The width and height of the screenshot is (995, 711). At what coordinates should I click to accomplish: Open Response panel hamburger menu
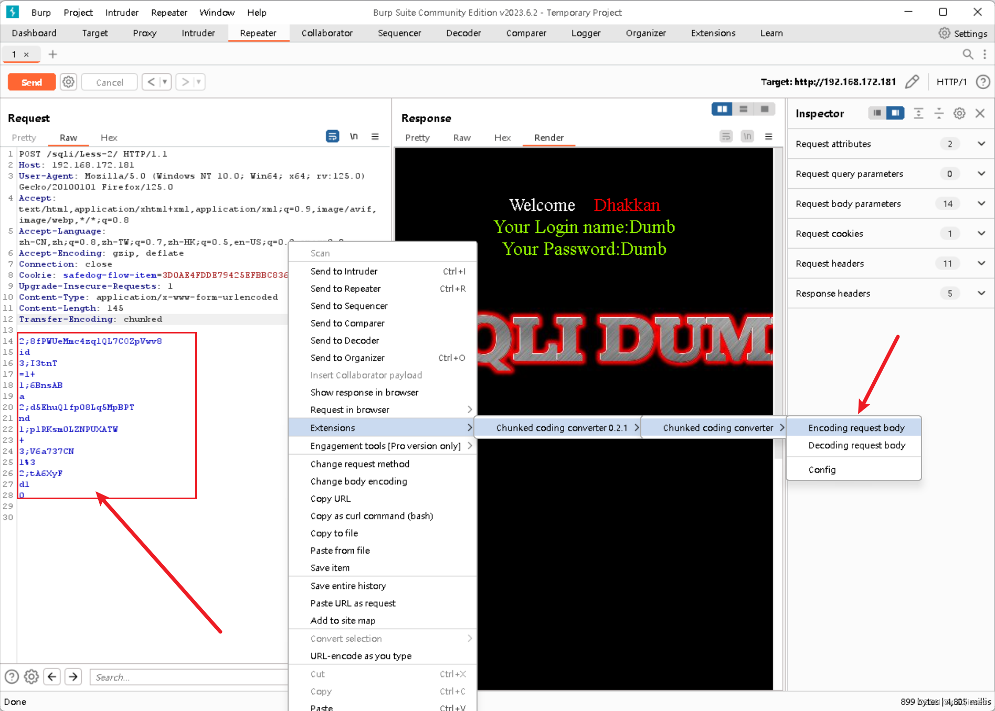pos(769,136)
